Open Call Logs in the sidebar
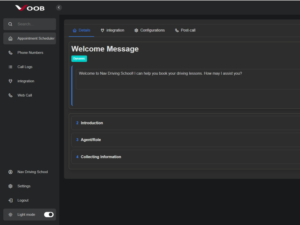 tap(30, 67)
